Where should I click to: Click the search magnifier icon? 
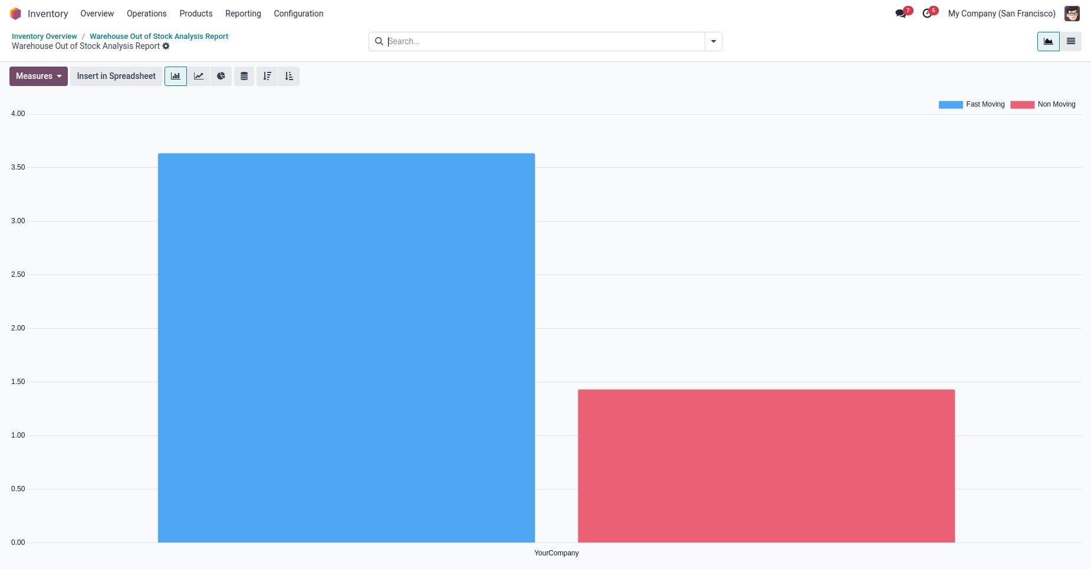(379, 41)
